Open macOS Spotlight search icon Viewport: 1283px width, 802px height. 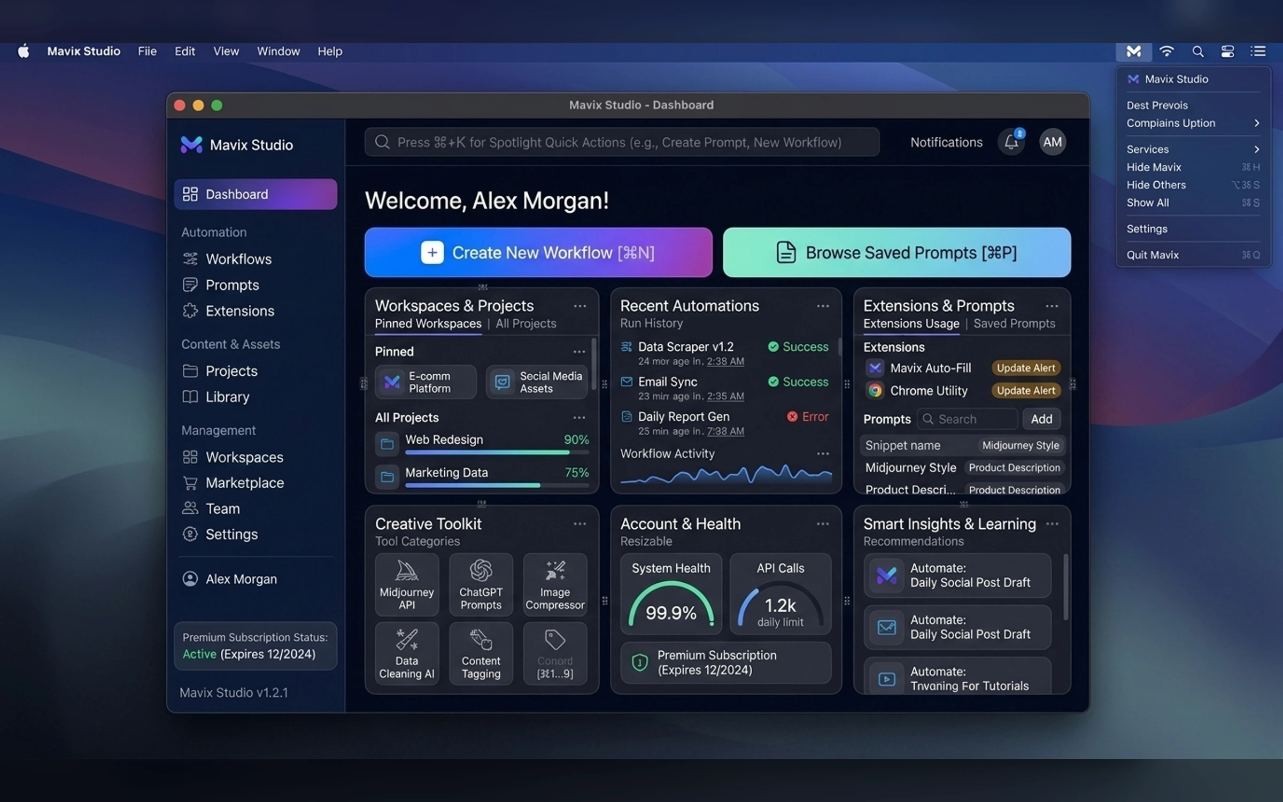click(x=1197, y=51)
